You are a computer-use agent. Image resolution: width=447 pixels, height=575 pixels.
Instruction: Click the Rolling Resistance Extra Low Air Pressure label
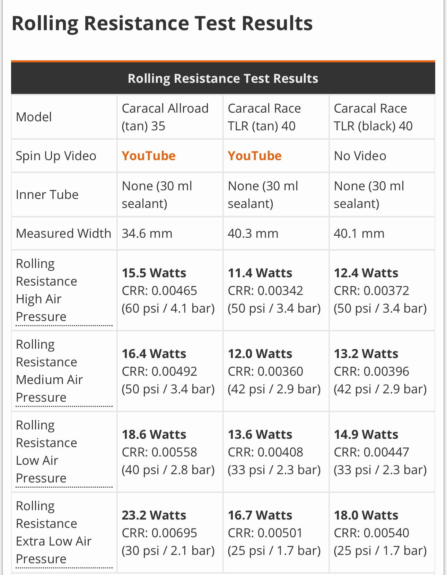53,532
